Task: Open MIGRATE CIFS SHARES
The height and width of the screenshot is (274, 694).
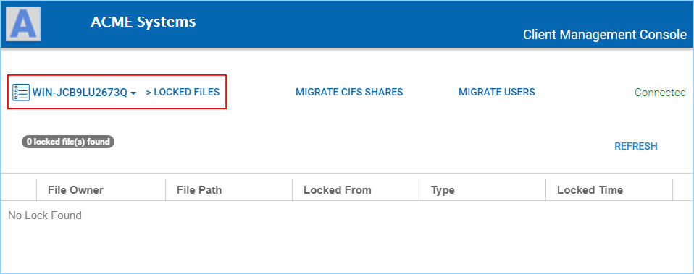Action: point(349,92)
